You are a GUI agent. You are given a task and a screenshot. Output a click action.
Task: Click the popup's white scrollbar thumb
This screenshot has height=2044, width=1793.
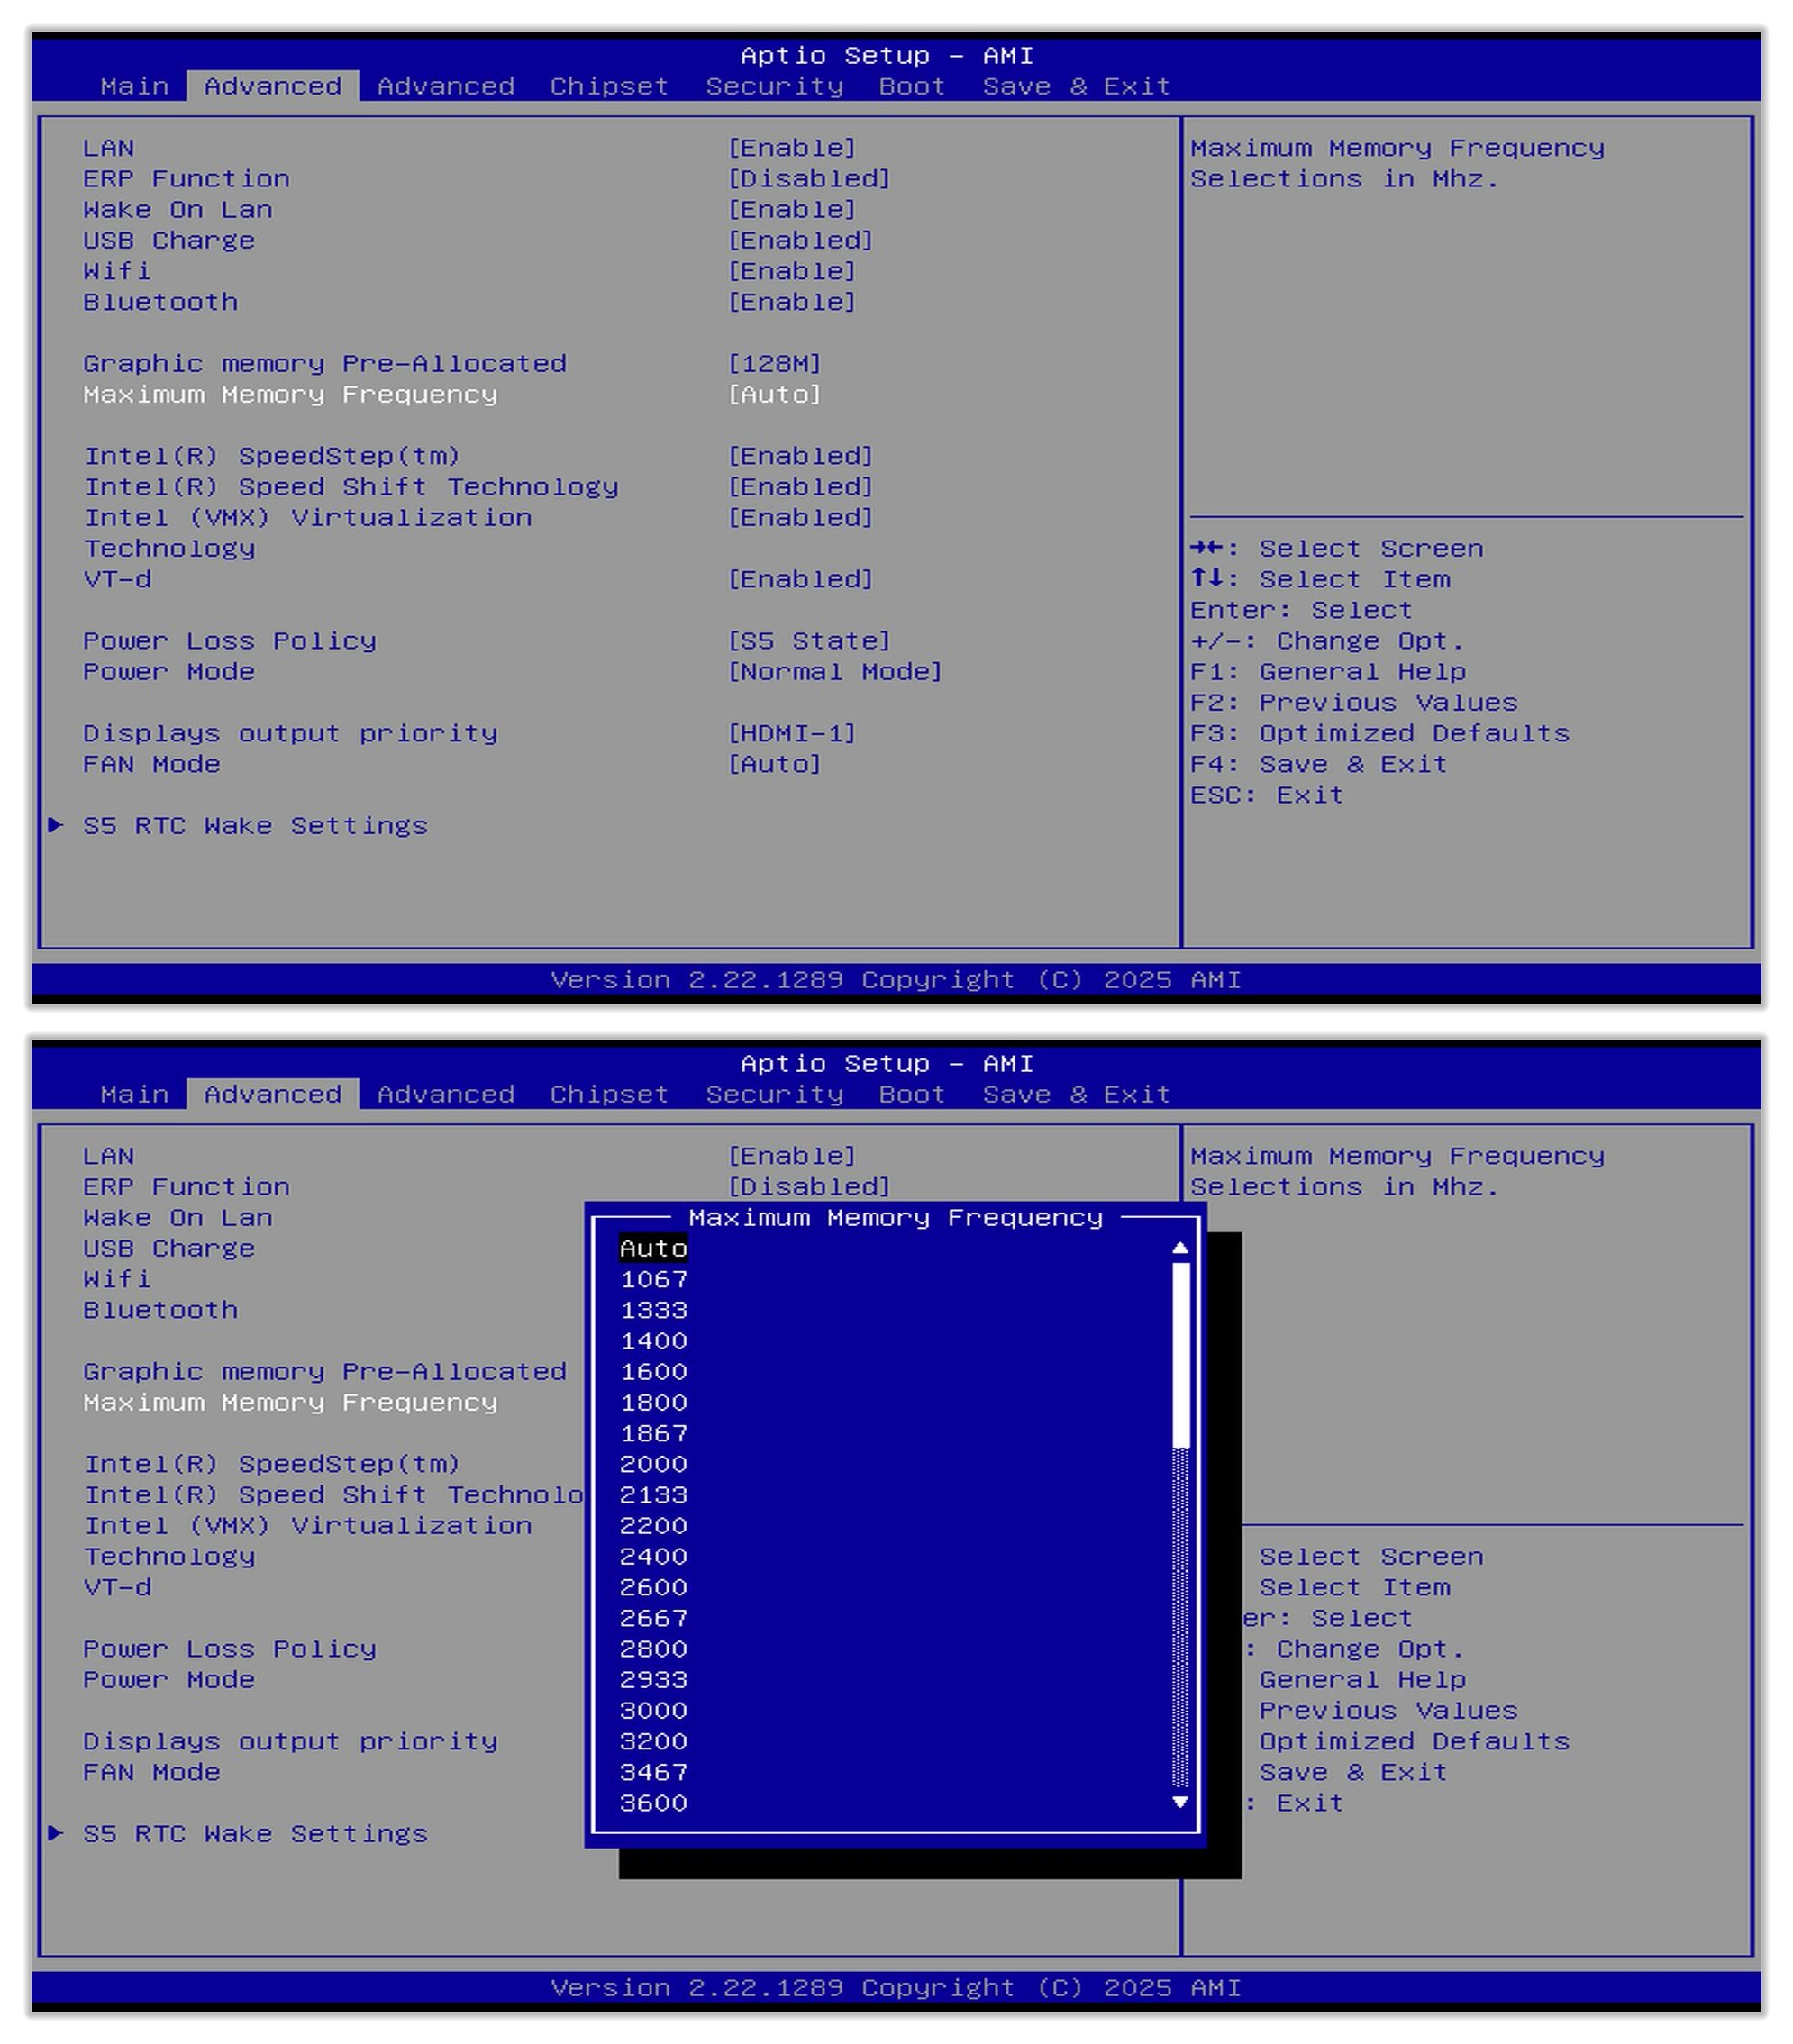[1180, 1355]
